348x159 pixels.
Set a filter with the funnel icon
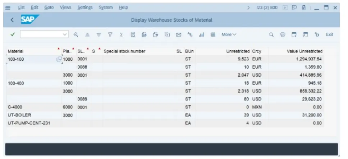pos(110,35)
